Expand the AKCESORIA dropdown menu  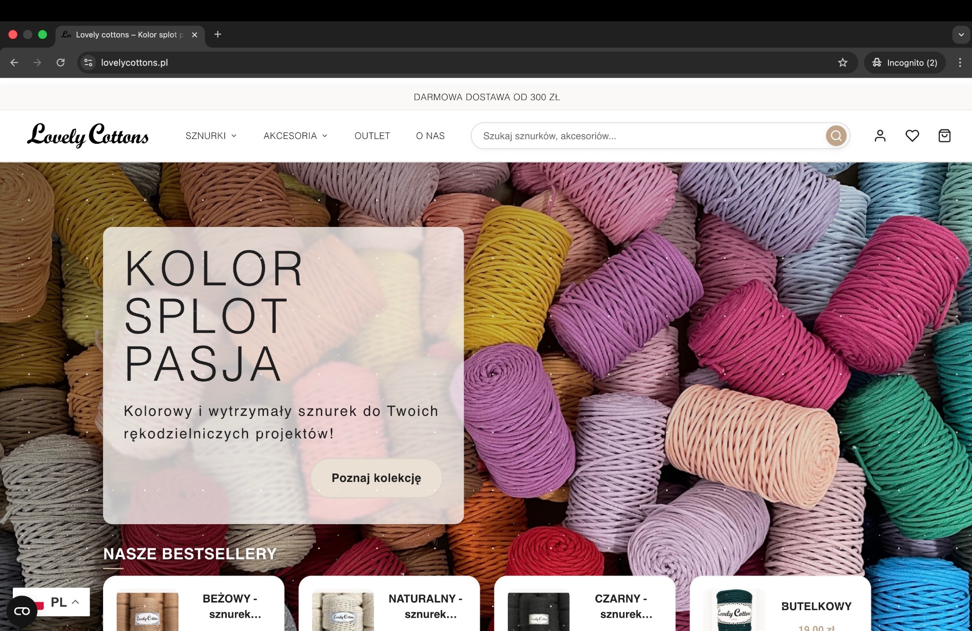point(295,136)
